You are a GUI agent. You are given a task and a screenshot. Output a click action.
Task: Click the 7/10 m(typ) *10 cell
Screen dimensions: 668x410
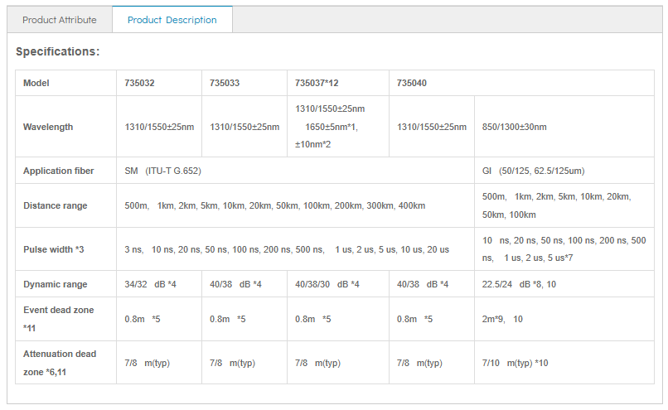pyautogui.click(x=564, y=363)
